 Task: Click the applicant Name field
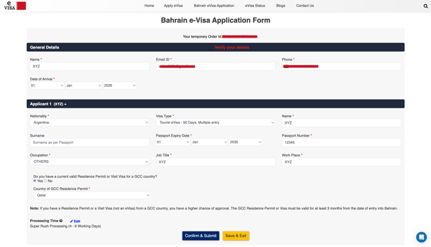coord(341,122)
